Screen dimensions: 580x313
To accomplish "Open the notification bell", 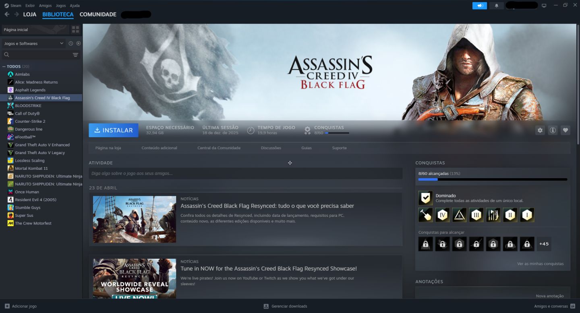I will coord(496,6).
